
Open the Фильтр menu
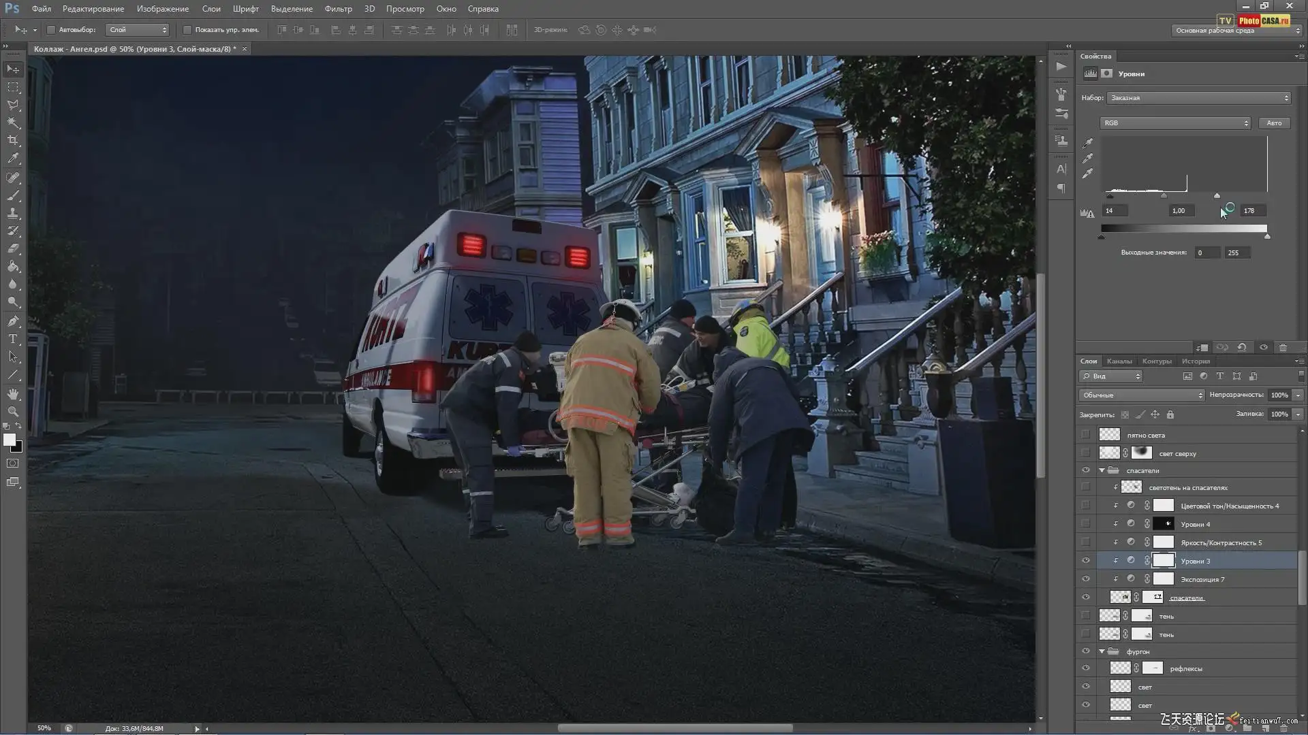[338, 9]
